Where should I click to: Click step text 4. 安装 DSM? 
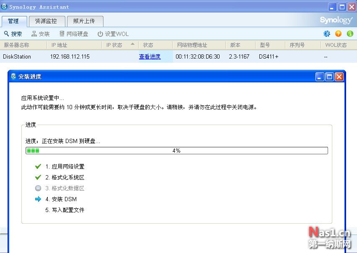coord(61,199)
